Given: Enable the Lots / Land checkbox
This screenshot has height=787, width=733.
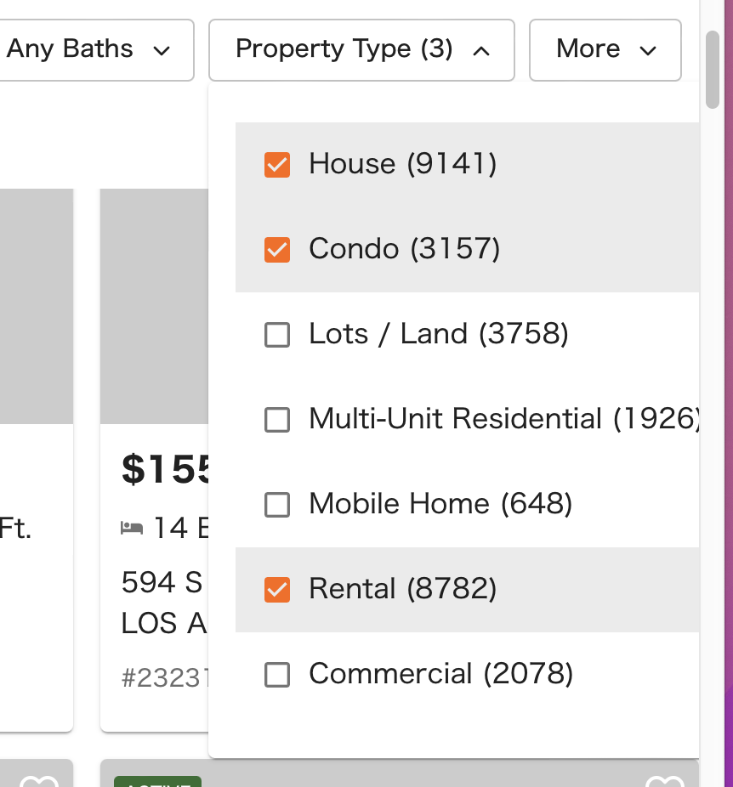Looking at the screenshot, I should pyautogui.click(x=277, y=335).
